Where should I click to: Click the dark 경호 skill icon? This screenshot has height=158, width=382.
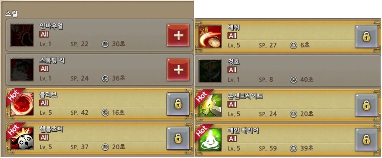tap(210, 71)
